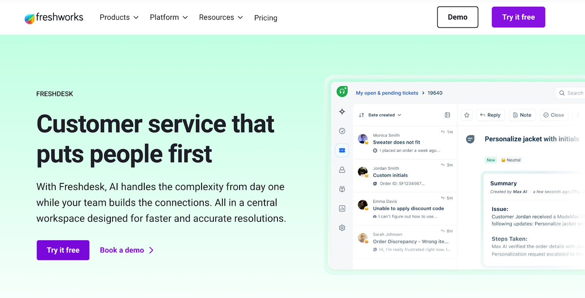This screenshot has height=298, width=585.
Task: Open the Platform menu
Action: pos(169,18)
